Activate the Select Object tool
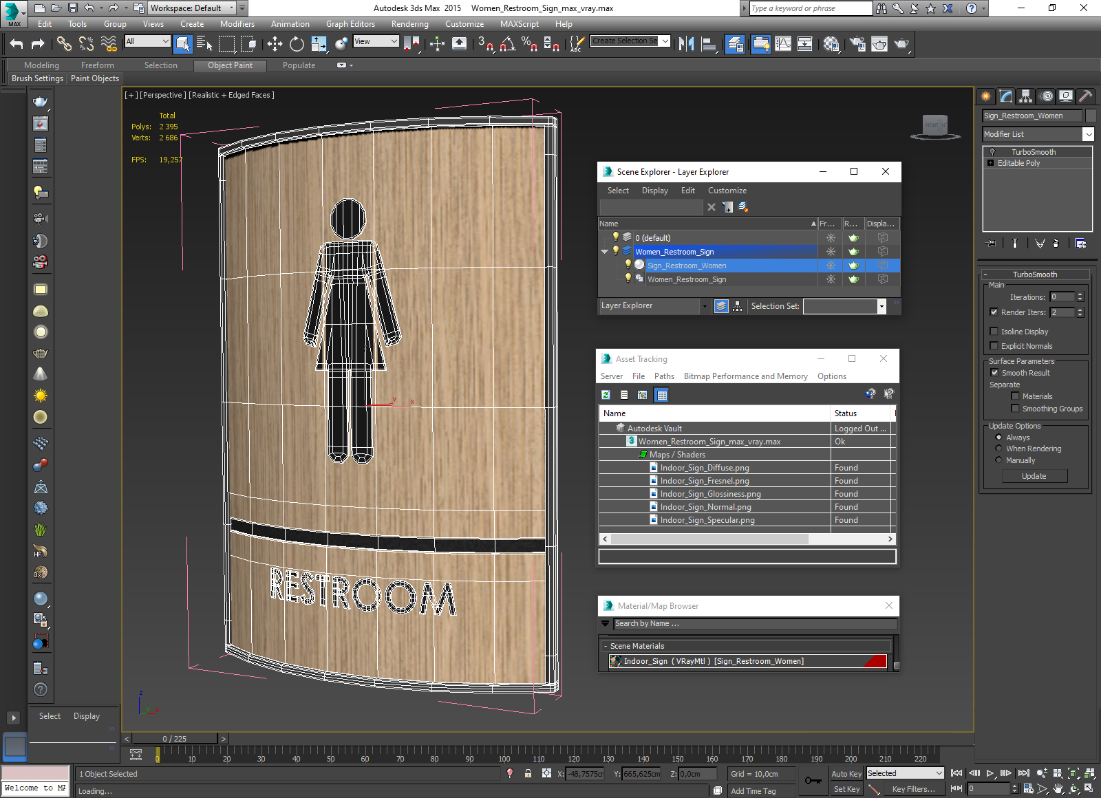 pyautogui.click(x=182, y=44)
